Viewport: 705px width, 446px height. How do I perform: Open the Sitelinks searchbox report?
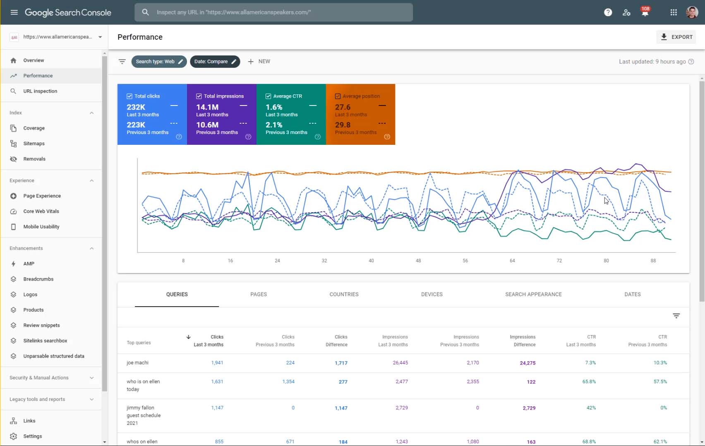pos(51,341)
